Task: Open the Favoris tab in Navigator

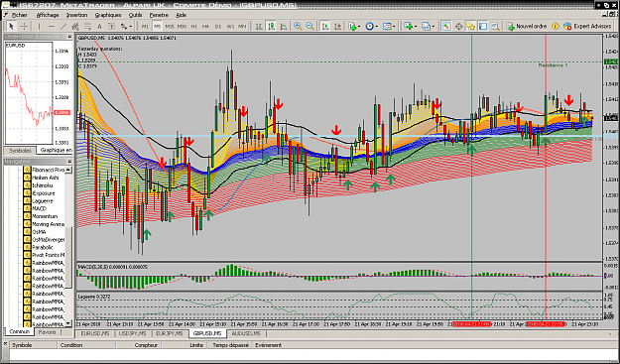Action: tap(47, 332)
